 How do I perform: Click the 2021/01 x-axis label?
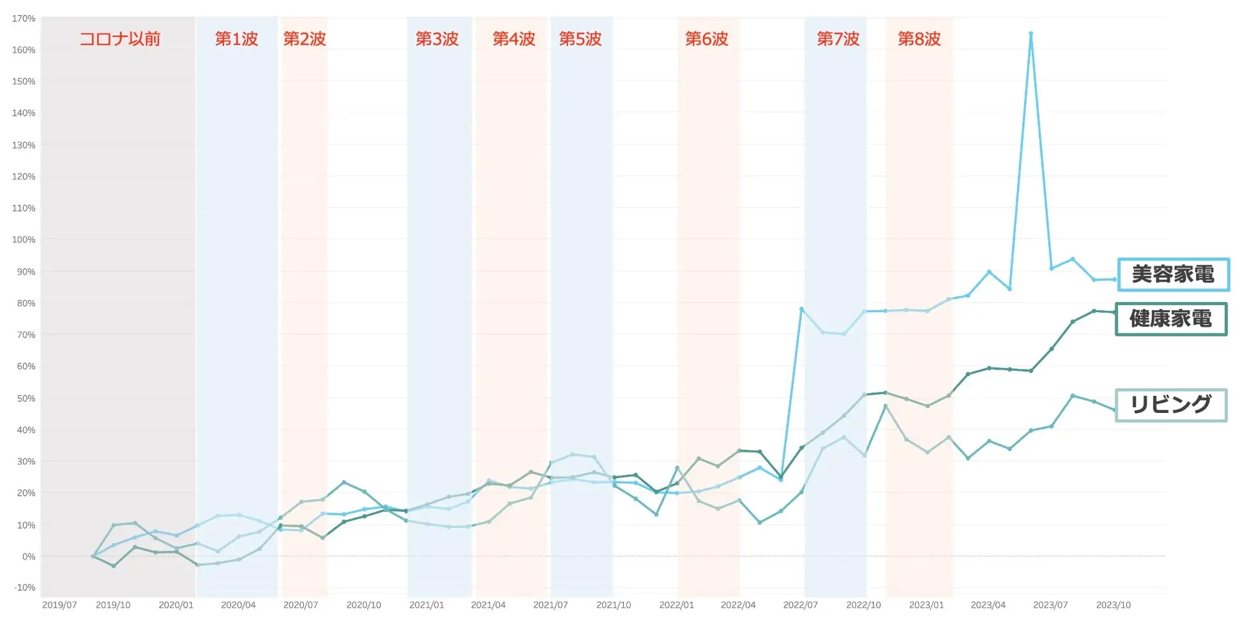point(426,605)
